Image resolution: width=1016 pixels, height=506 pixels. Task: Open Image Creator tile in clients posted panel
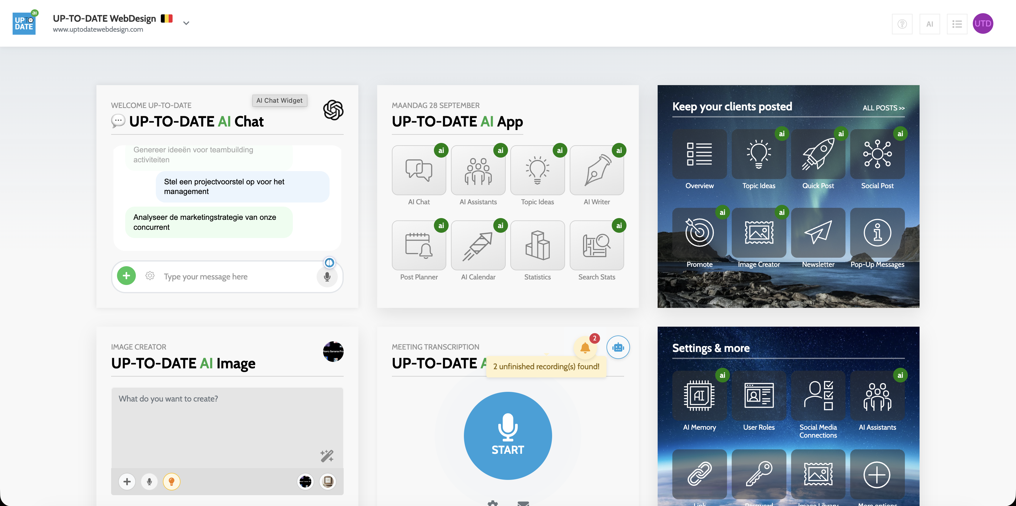click(758, 233)
